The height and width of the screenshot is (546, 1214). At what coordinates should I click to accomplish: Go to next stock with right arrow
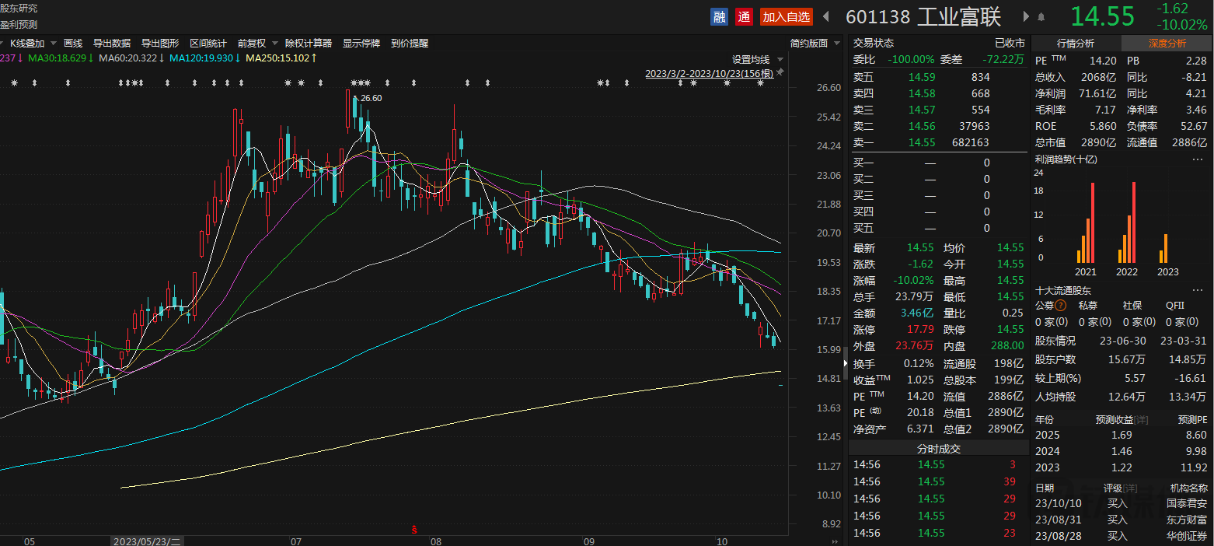[1025, 16]
